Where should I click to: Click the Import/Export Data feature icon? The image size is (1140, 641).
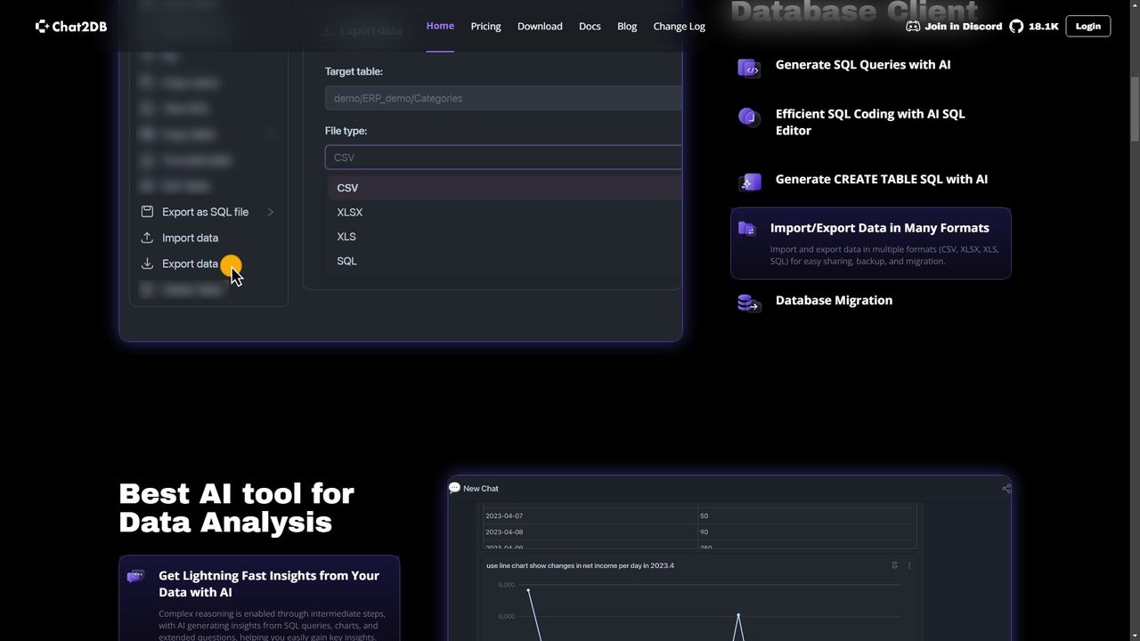(746, 230)
